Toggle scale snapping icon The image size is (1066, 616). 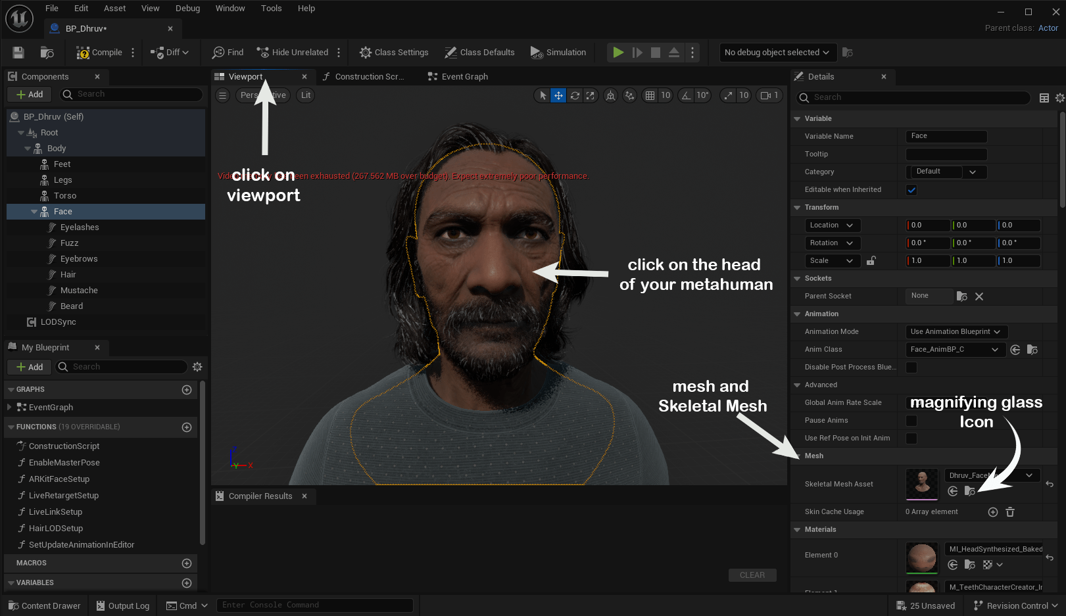tap(727, 96)
